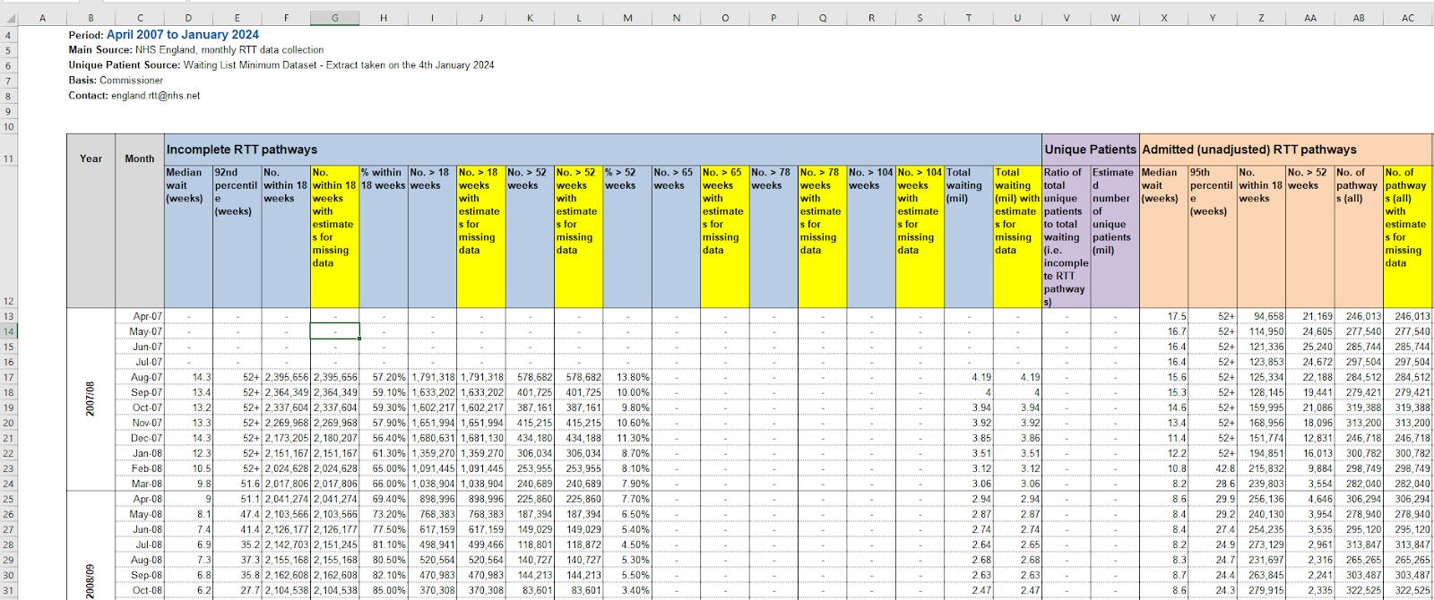The image size is (1434, 600).
Task: Click the 'Apr-07' month cell
Action: point(139,316)
